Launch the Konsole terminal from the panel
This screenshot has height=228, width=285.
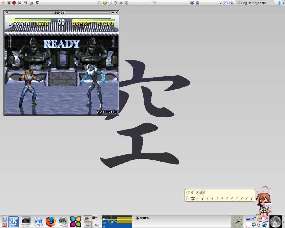26,222
